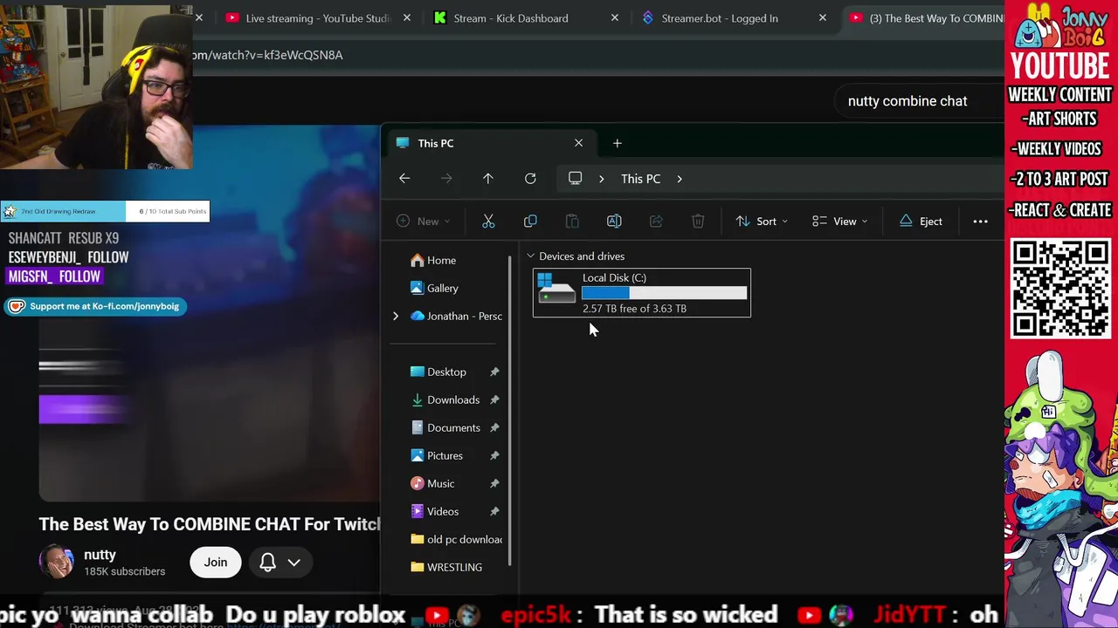1118x628 pixels.
Task: Click the monitor icon in address bar
Action: click(575, 179)
